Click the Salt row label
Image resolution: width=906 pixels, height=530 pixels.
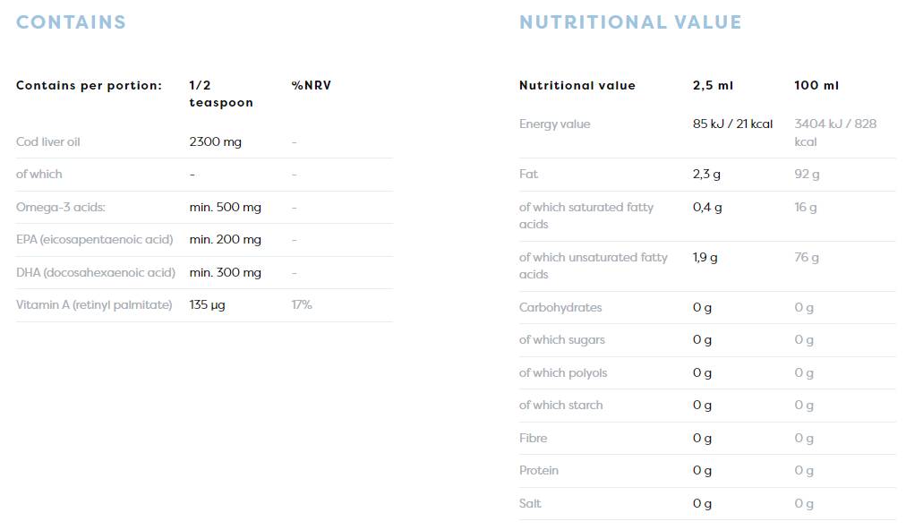point(530,503)
